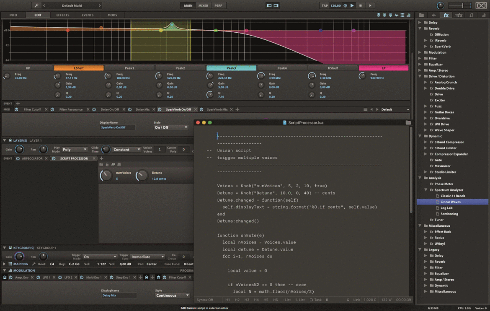Click the UVI logo icon at top right
Screen dimensions: 490x311
(x=481, y=5)
